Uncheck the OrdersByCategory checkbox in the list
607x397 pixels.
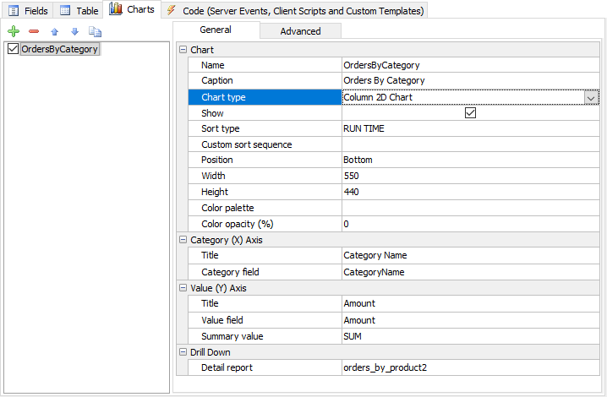click(x=13, y=49)
